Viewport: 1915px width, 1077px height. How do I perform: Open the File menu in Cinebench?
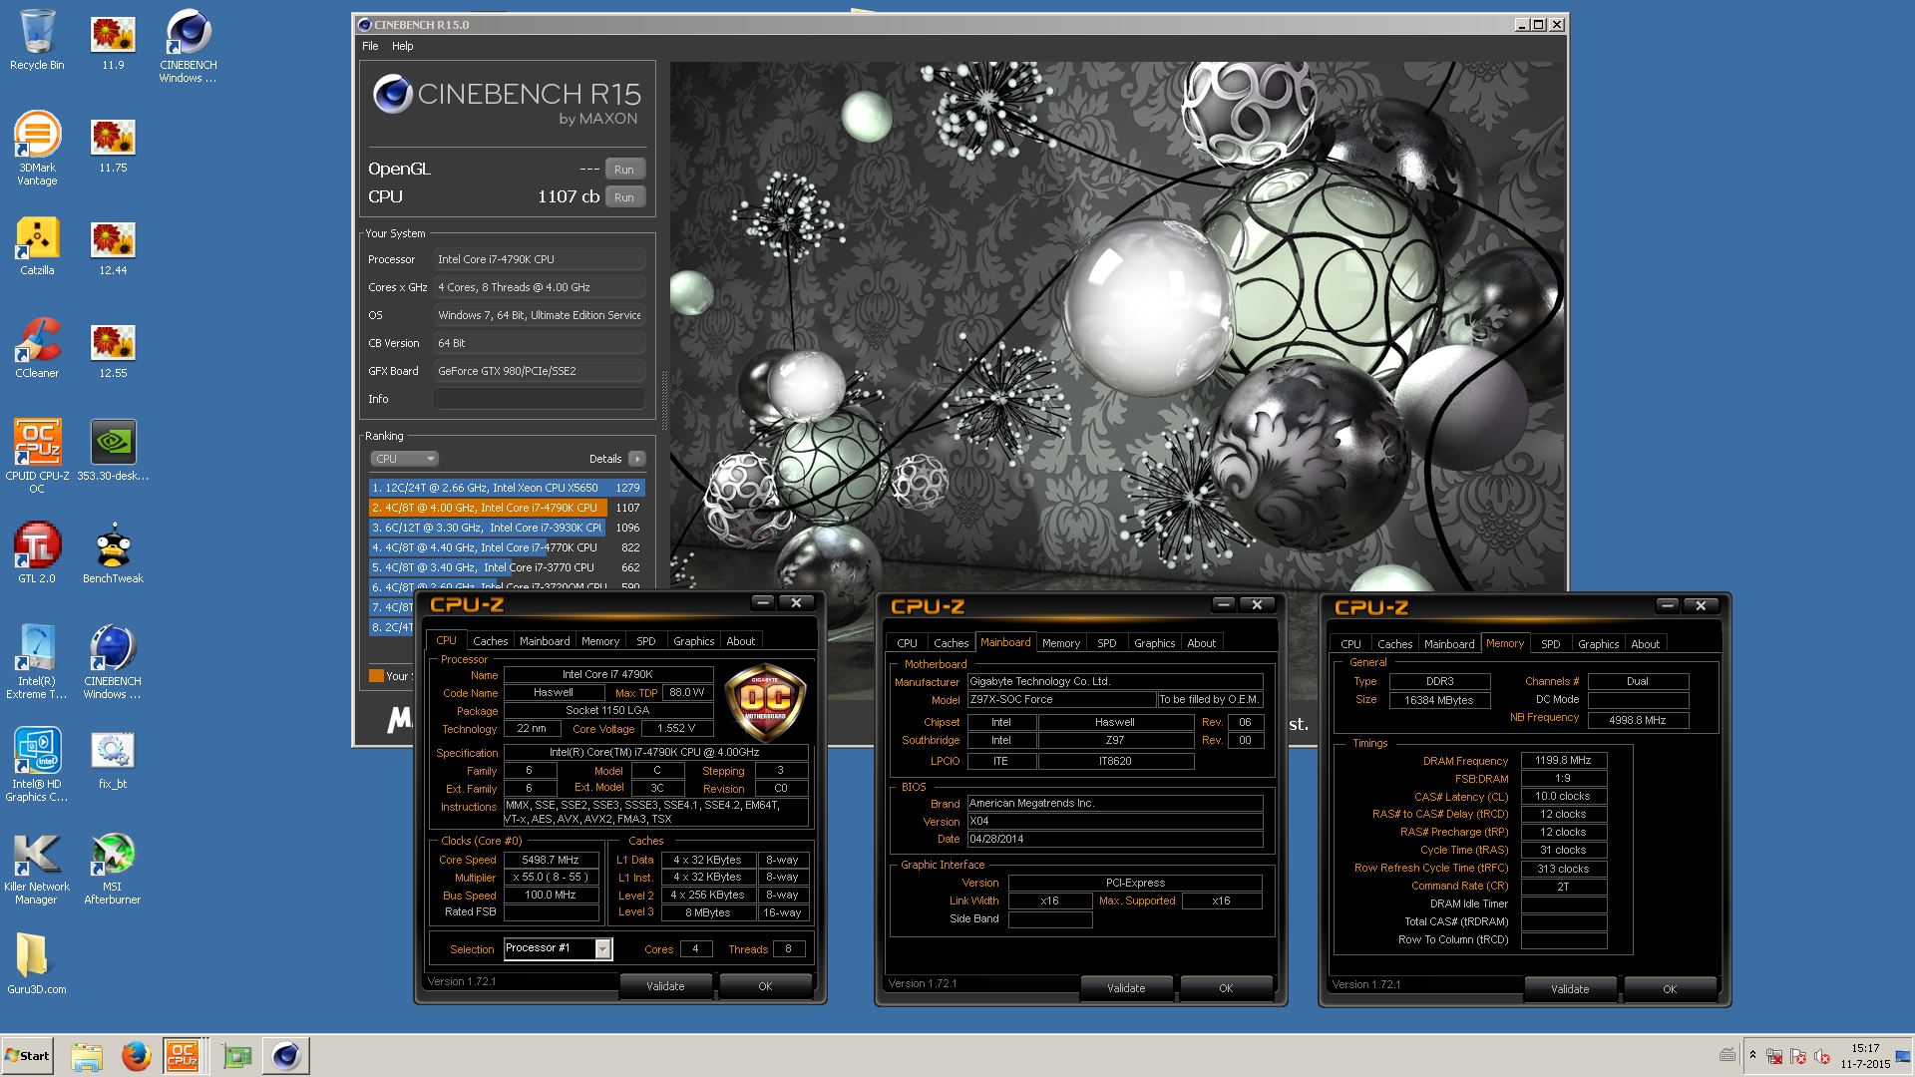[370, 46]
